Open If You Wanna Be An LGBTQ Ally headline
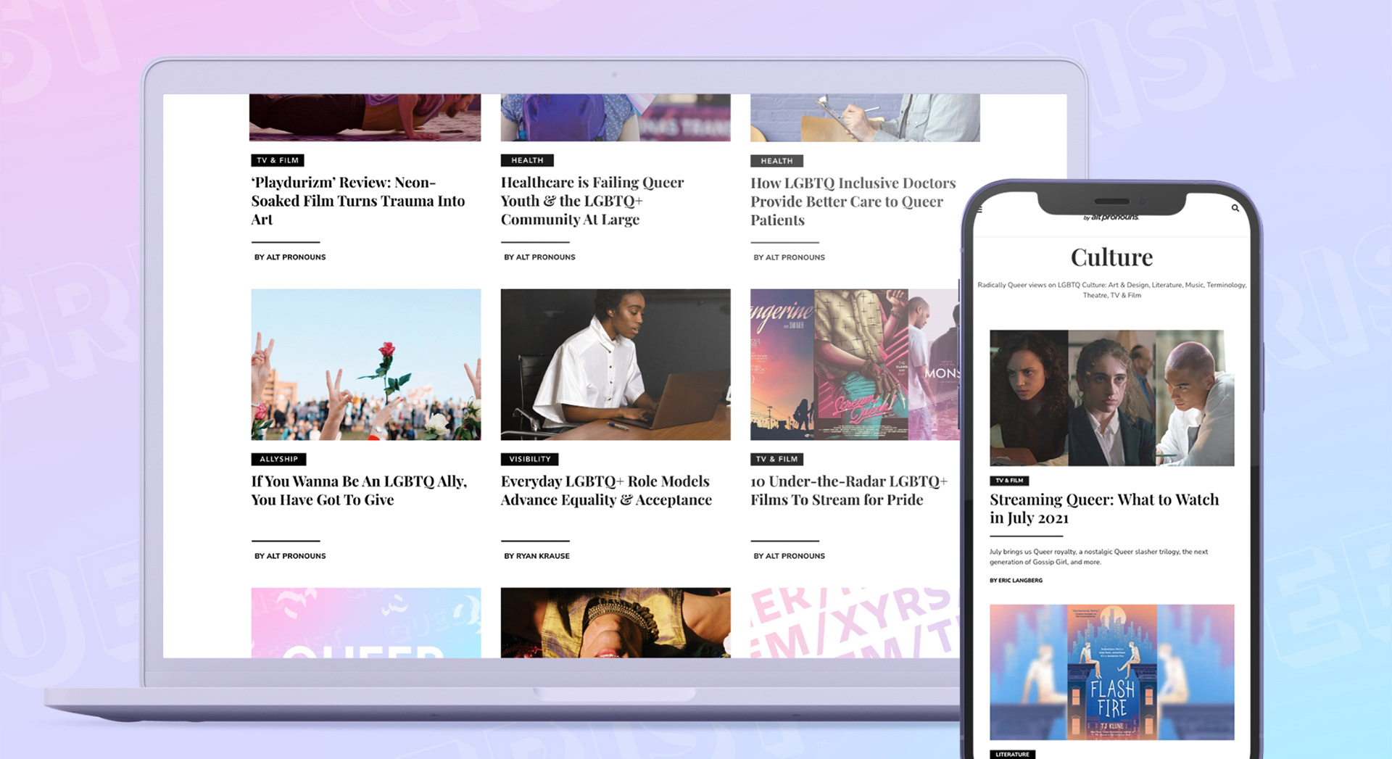The width and height of the screenshot is (1392, 759). click(359, 491)
